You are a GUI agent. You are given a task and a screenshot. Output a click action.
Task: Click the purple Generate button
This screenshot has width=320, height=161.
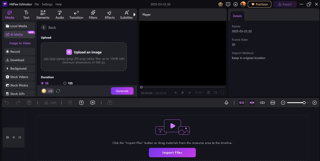(122, 91)
